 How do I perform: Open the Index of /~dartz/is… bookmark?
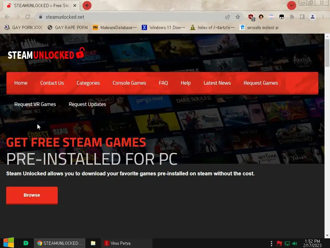[x=212, y=28]
